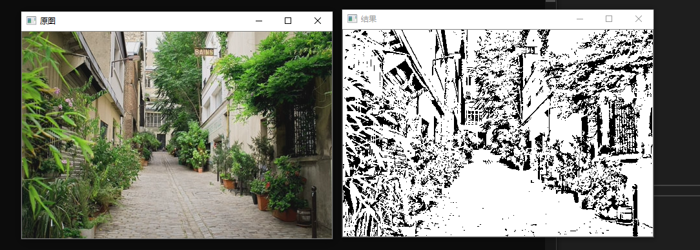This screenshot has height=250, width=700.
Task: Click the 原图 window app icon
Action: tap(31, 21)
